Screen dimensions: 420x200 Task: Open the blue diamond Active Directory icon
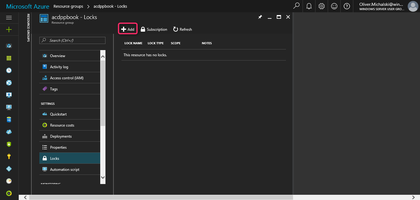9,169
